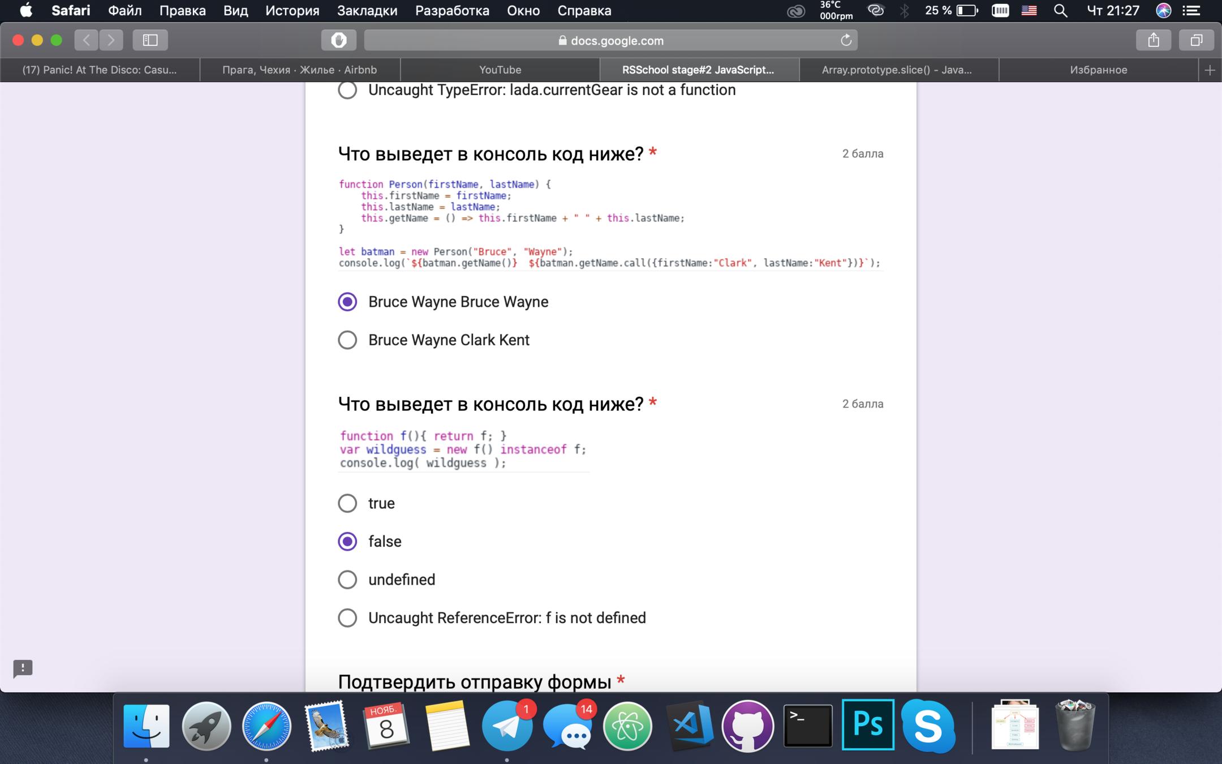Select the "Bruce Wayne Clark Kent" option

[x=347, y=340]
